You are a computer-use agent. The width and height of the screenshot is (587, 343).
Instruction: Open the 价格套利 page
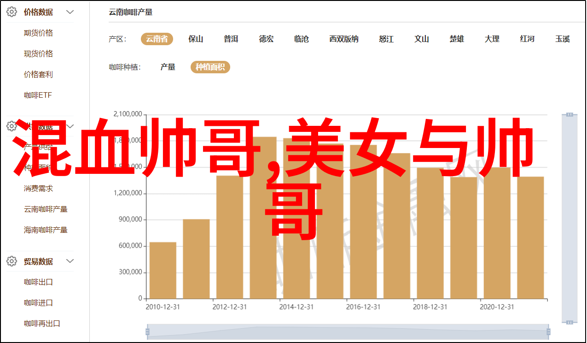click(x=39, y=74)
